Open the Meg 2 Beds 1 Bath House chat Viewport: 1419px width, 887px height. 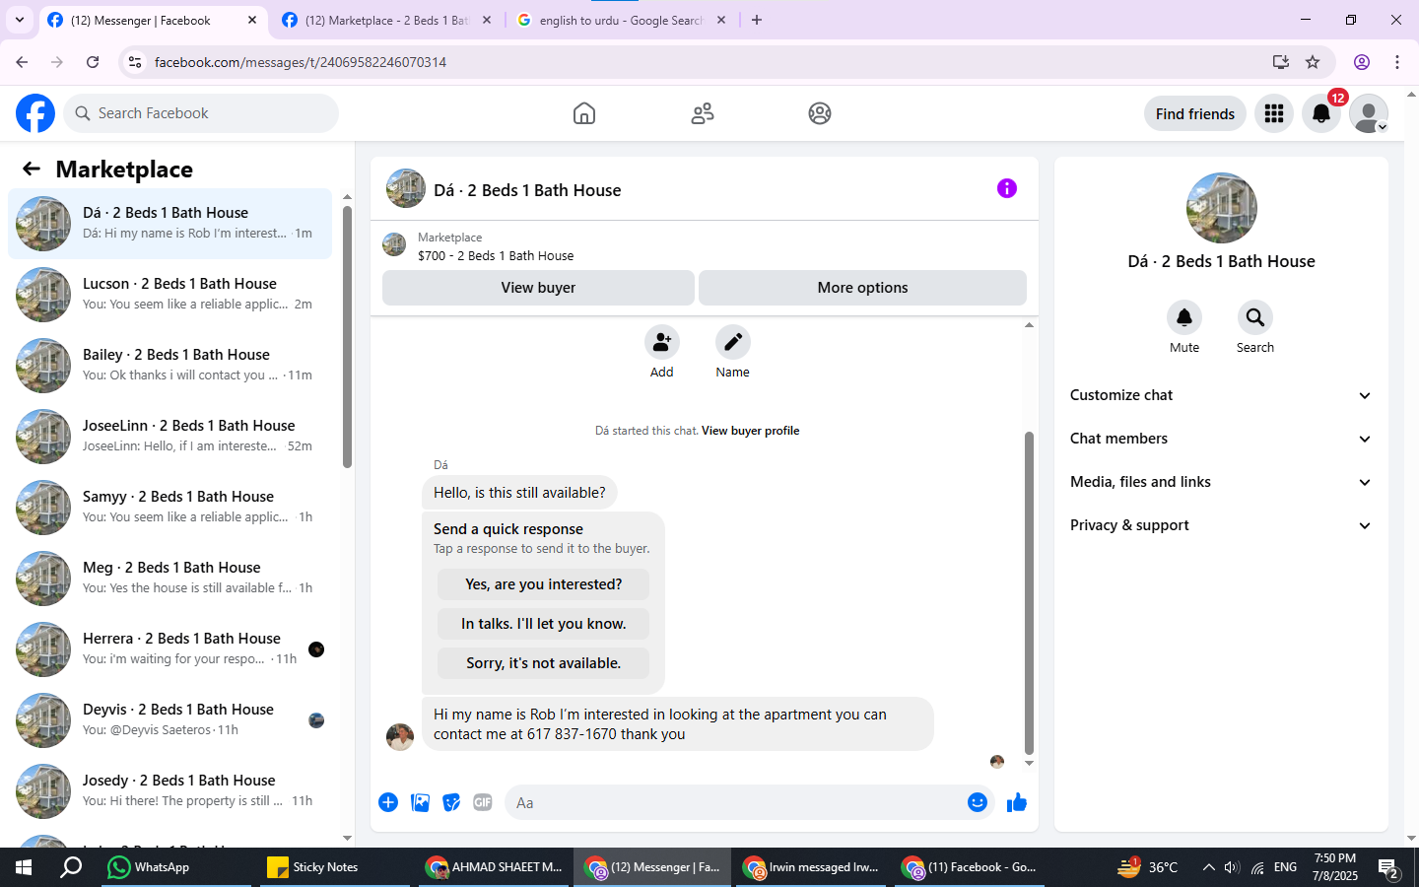point(169,579)
